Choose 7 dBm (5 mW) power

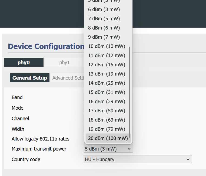[104, 19]
